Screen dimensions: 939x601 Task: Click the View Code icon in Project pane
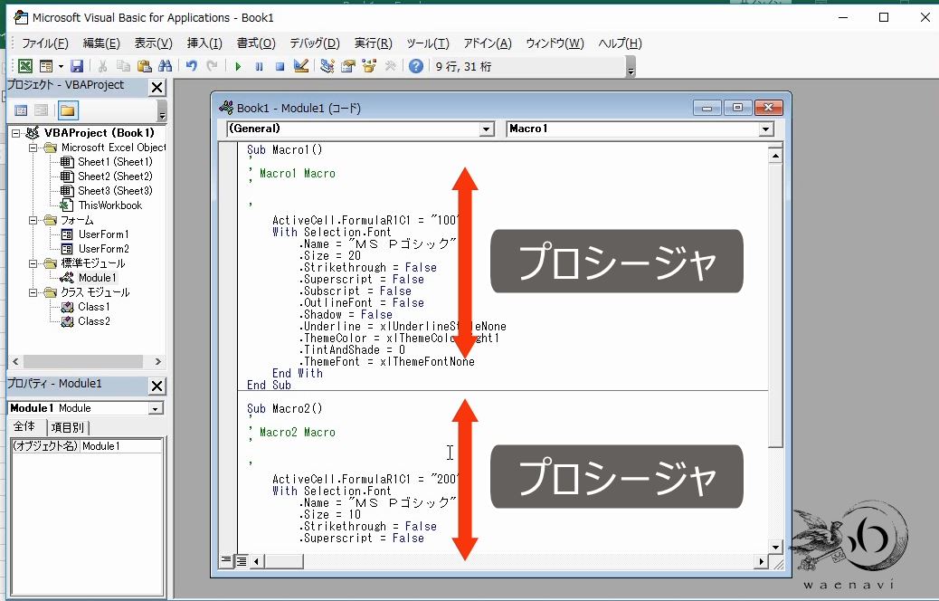(21, 110)
